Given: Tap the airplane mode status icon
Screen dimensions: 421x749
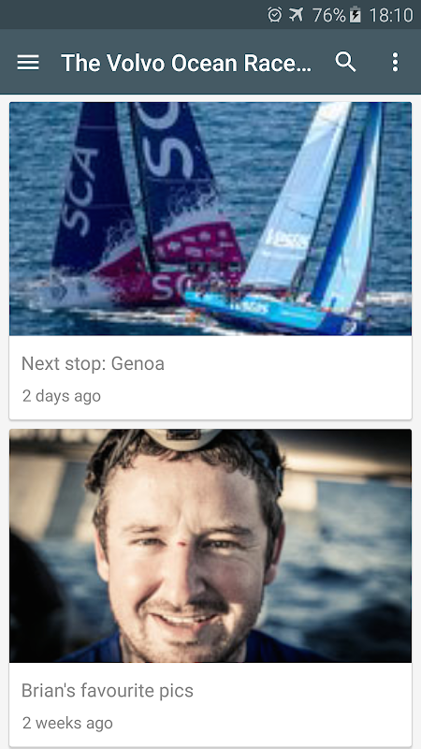Looking at the screenshot, I should [296, 15].
